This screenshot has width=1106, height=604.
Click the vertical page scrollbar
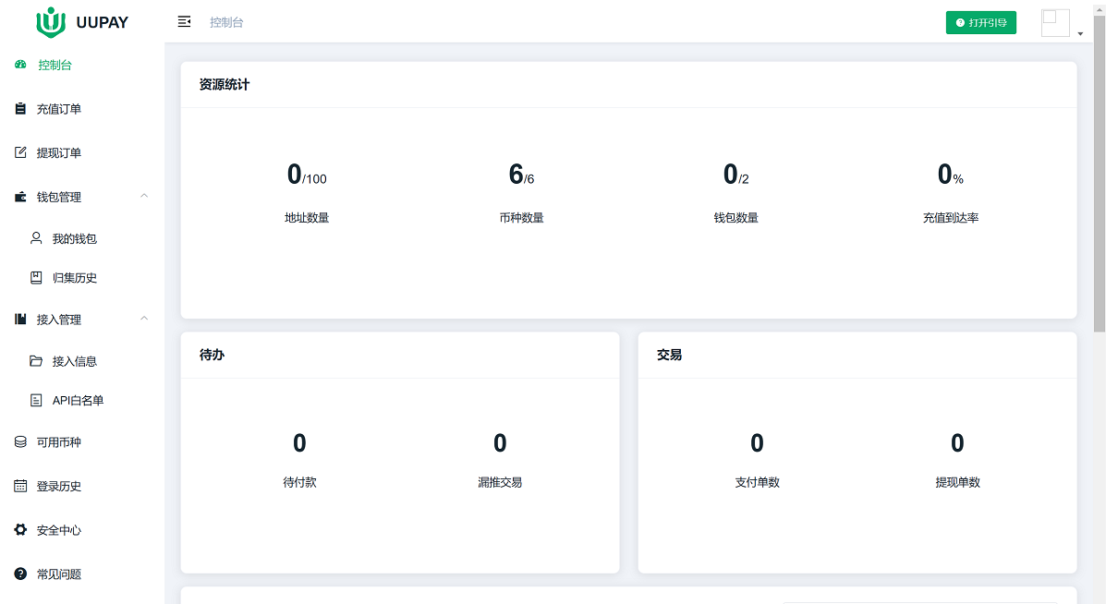[x=1099, y=185]
